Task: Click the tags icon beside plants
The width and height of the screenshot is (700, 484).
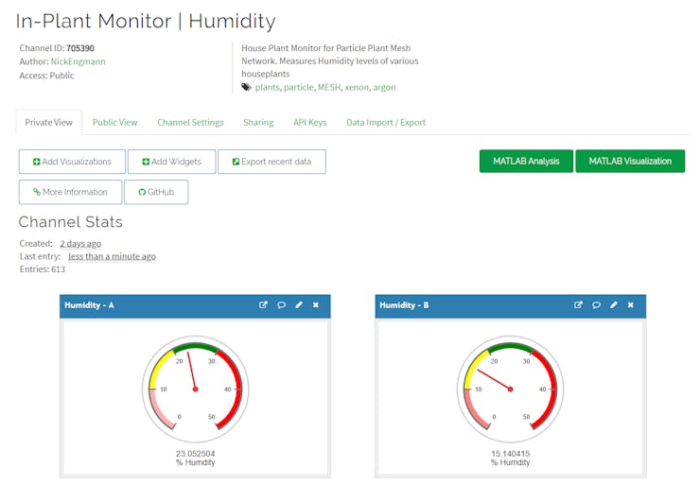Action: [247, 87]
